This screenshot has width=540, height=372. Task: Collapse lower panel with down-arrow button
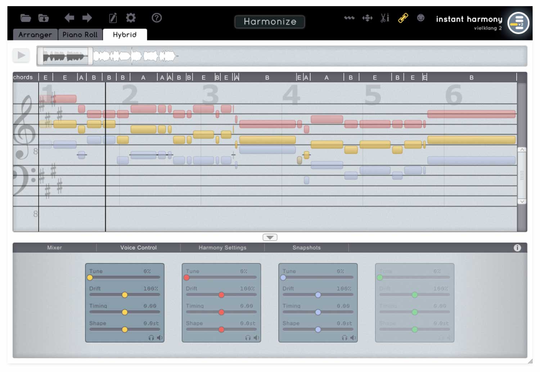tap(270, 237)
